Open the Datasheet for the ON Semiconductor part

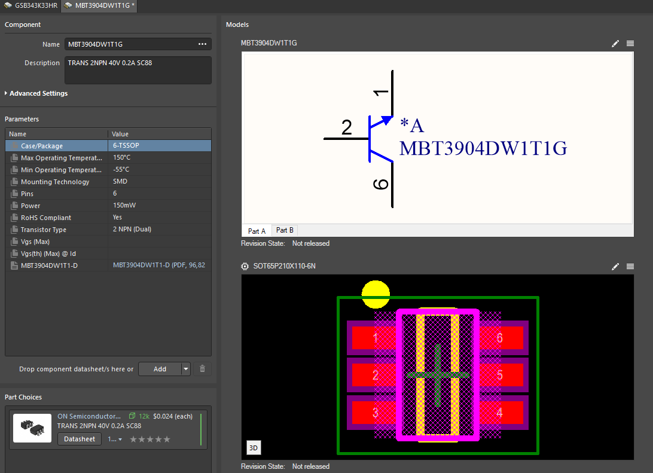click(80, 440)
